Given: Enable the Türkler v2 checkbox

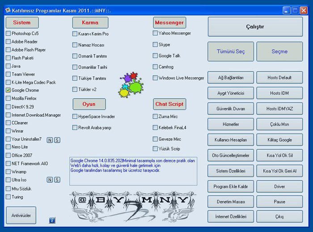Looking at the screenshot, I should 75,89.
